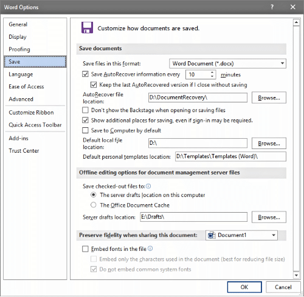The height and width of the screenshot is (297, 304).
Task: Open Quick Access Toolbar settings
Action: pyautogui.click(x=35, y=125)
